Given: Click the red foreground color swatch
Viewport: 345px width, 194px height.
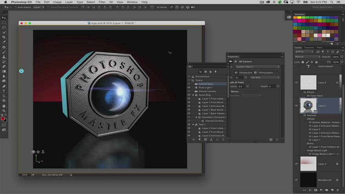Looking at the screenshot, I should [x=3, y=118].
